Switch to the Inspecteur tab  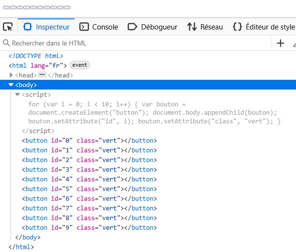click(x=46, y=27)
